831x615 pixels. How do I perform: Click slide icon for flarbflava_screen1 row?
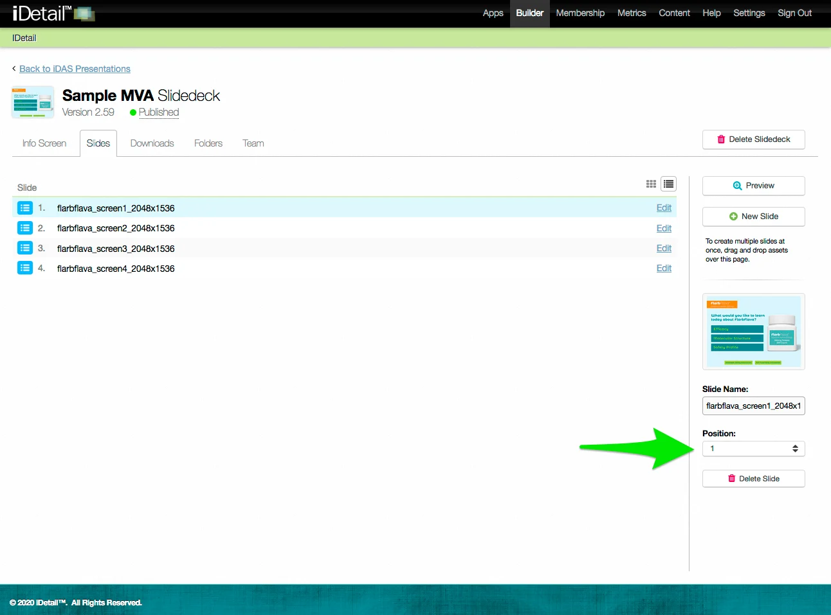coord(25,208)
